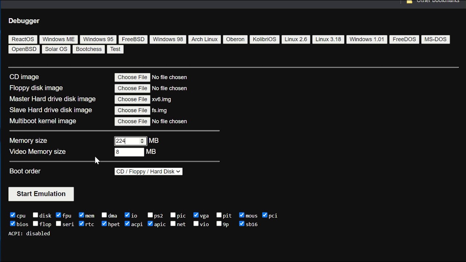
Task: Click the 'Multiboot kernel image' label
Action: pos(43,121)
